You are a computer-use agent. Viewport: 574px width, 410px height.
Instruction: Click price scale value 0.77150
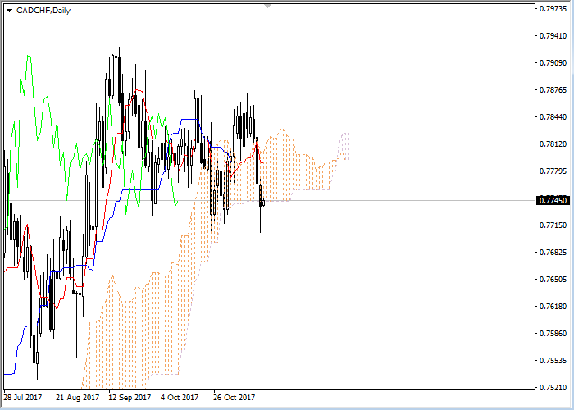(553, 225)
